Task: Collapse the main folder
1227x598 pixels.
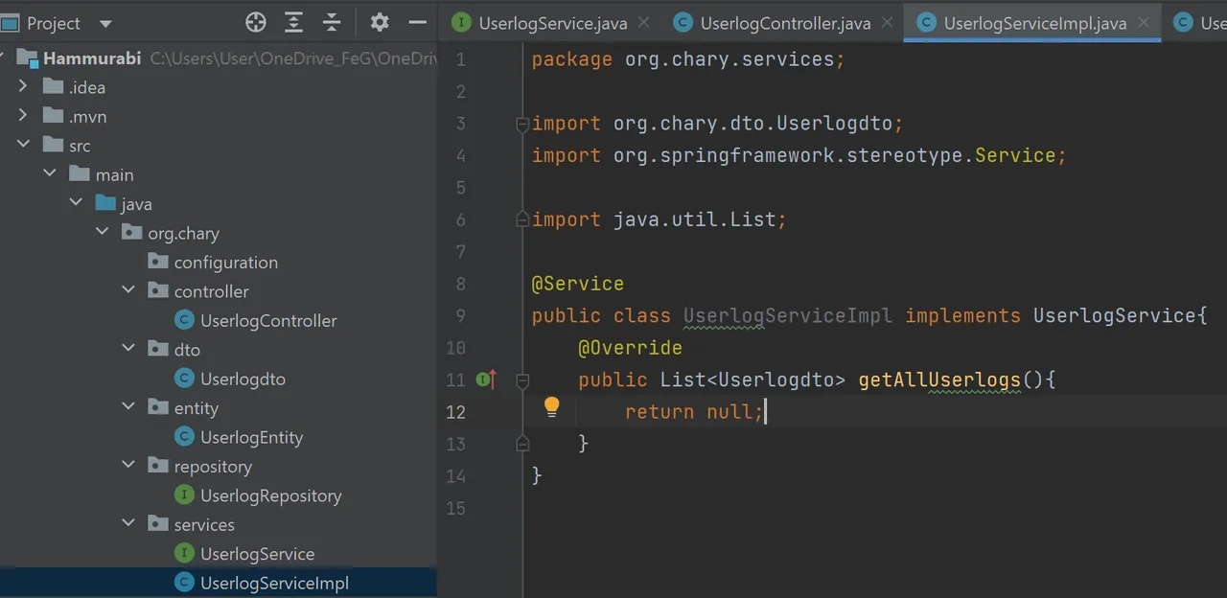Action: point(50,174)
